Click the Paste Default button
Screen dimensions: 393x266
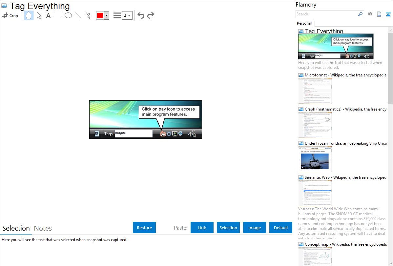(281, 228)
